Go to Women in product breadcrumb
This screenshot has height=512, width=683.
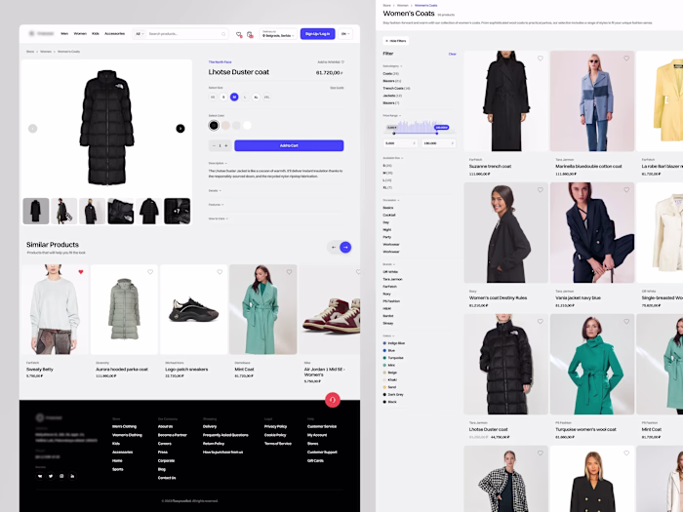(46, 52)
